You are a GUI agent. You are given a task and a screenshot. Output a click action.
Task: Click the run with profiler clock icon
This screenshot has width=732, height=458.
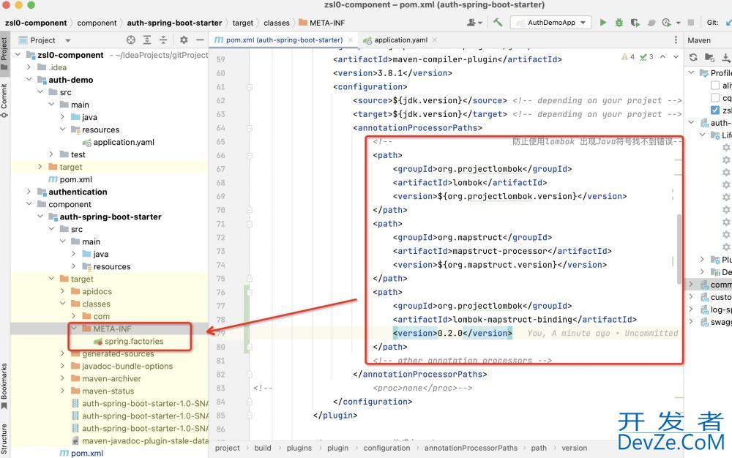[666, 23]
